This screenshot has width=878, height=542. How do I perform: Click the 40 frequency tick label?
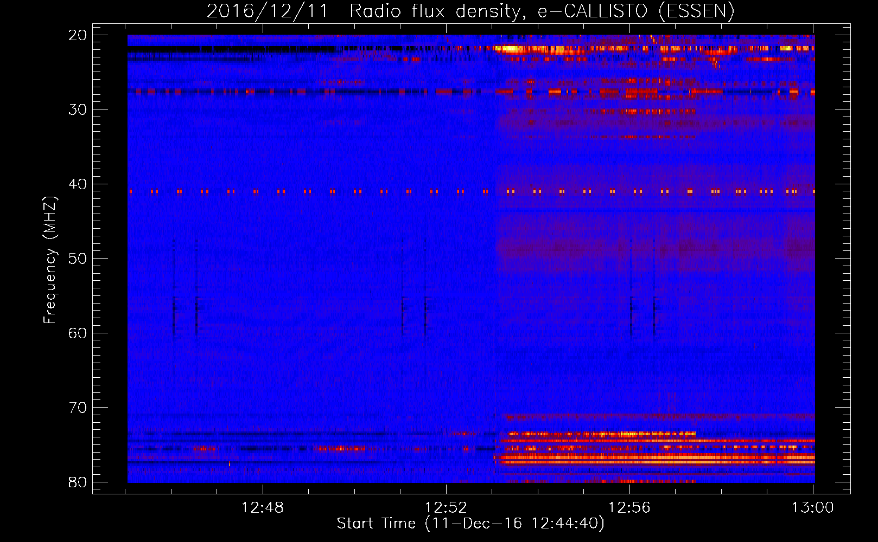point(78,184)
